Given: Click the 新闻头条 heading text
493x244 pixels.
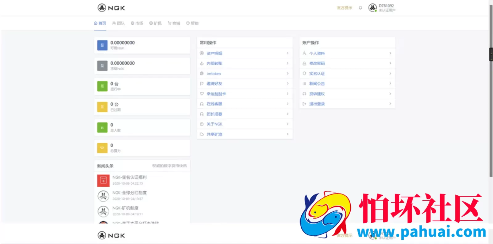Looking at the screenshot, I should pos(105,166).
